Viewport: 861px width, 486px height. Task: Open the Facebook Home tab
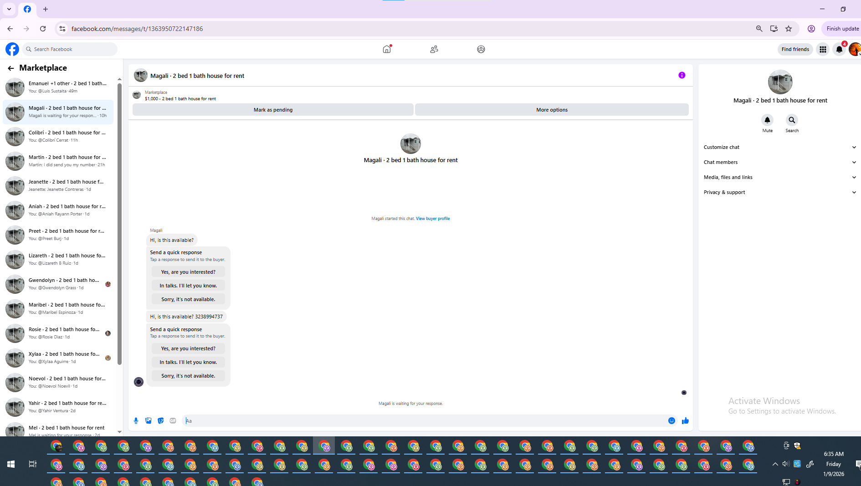[387, 49]
